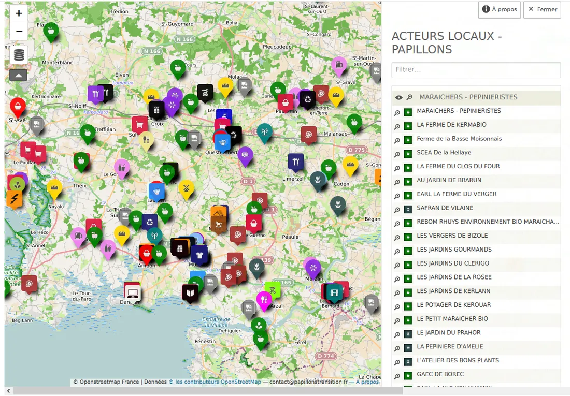Click the white laptop marker near Damgan

pos(133,292)
